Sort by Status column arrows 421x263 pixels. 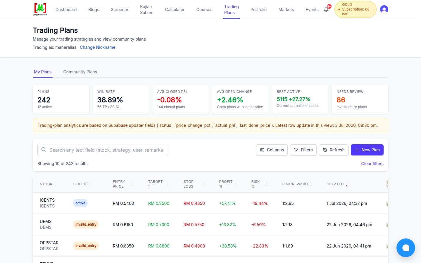coord(91,184)
